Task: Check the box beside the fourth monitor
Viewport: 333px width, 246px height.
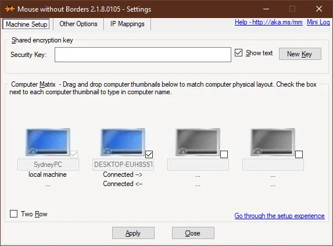Action: (x=299, y=155)
